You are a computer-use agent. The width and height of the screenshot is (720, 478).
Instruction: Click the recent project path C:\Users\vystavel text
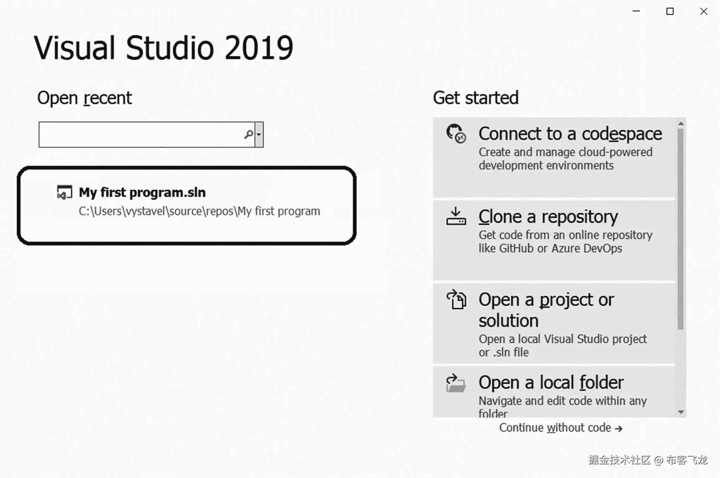199,211
